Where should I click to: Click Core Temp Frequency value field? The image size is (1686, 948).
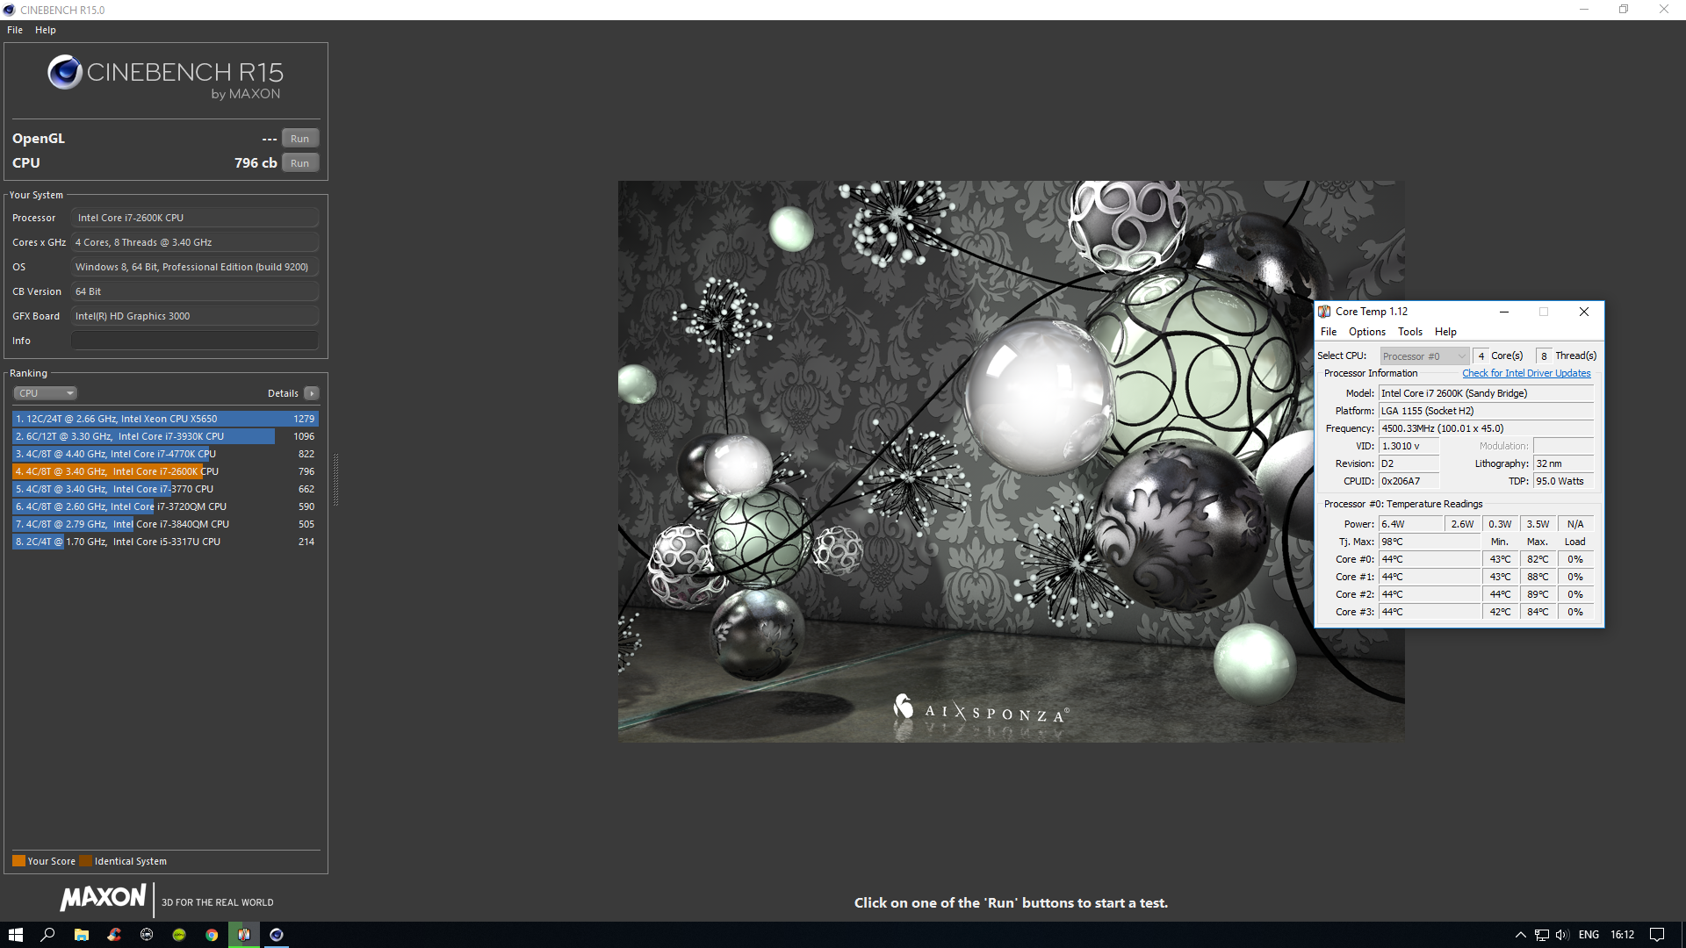(x=1486, y=428)
